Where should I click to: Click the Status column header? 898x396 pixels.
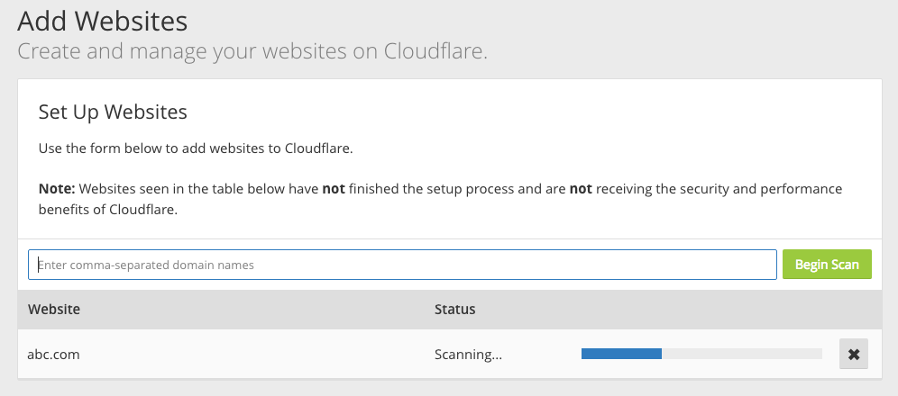tap(454, 309)
